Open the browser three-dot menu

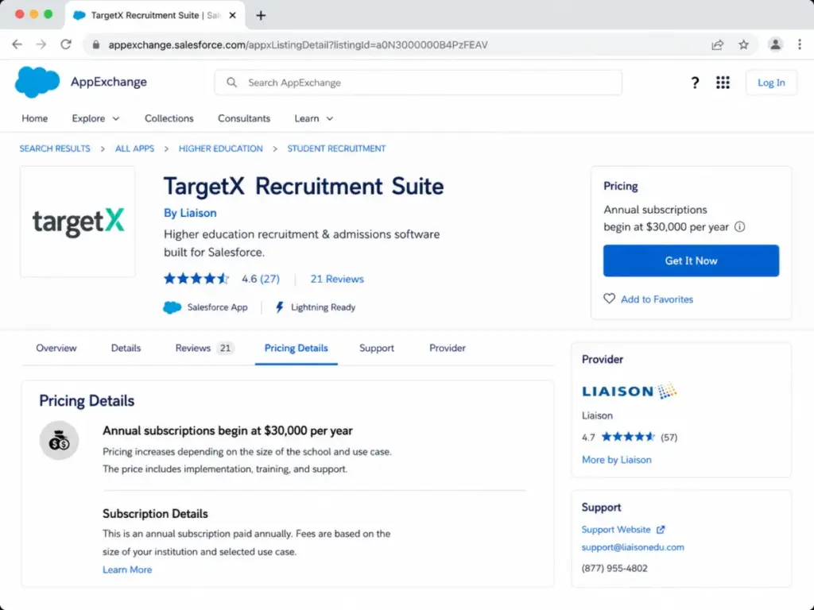point(800,44)
